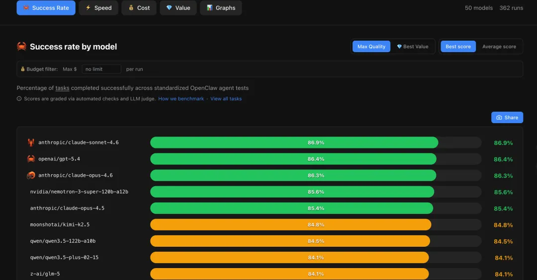537x280 pixels.
Task: Click the shrimp icon next to claude-opus-4.6
Action: click(31, 175)
